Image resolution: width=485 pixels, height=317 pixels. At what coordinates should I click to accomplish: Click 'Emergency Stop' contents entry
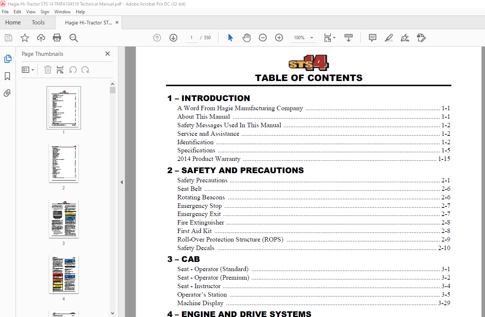tap(200, 206)
